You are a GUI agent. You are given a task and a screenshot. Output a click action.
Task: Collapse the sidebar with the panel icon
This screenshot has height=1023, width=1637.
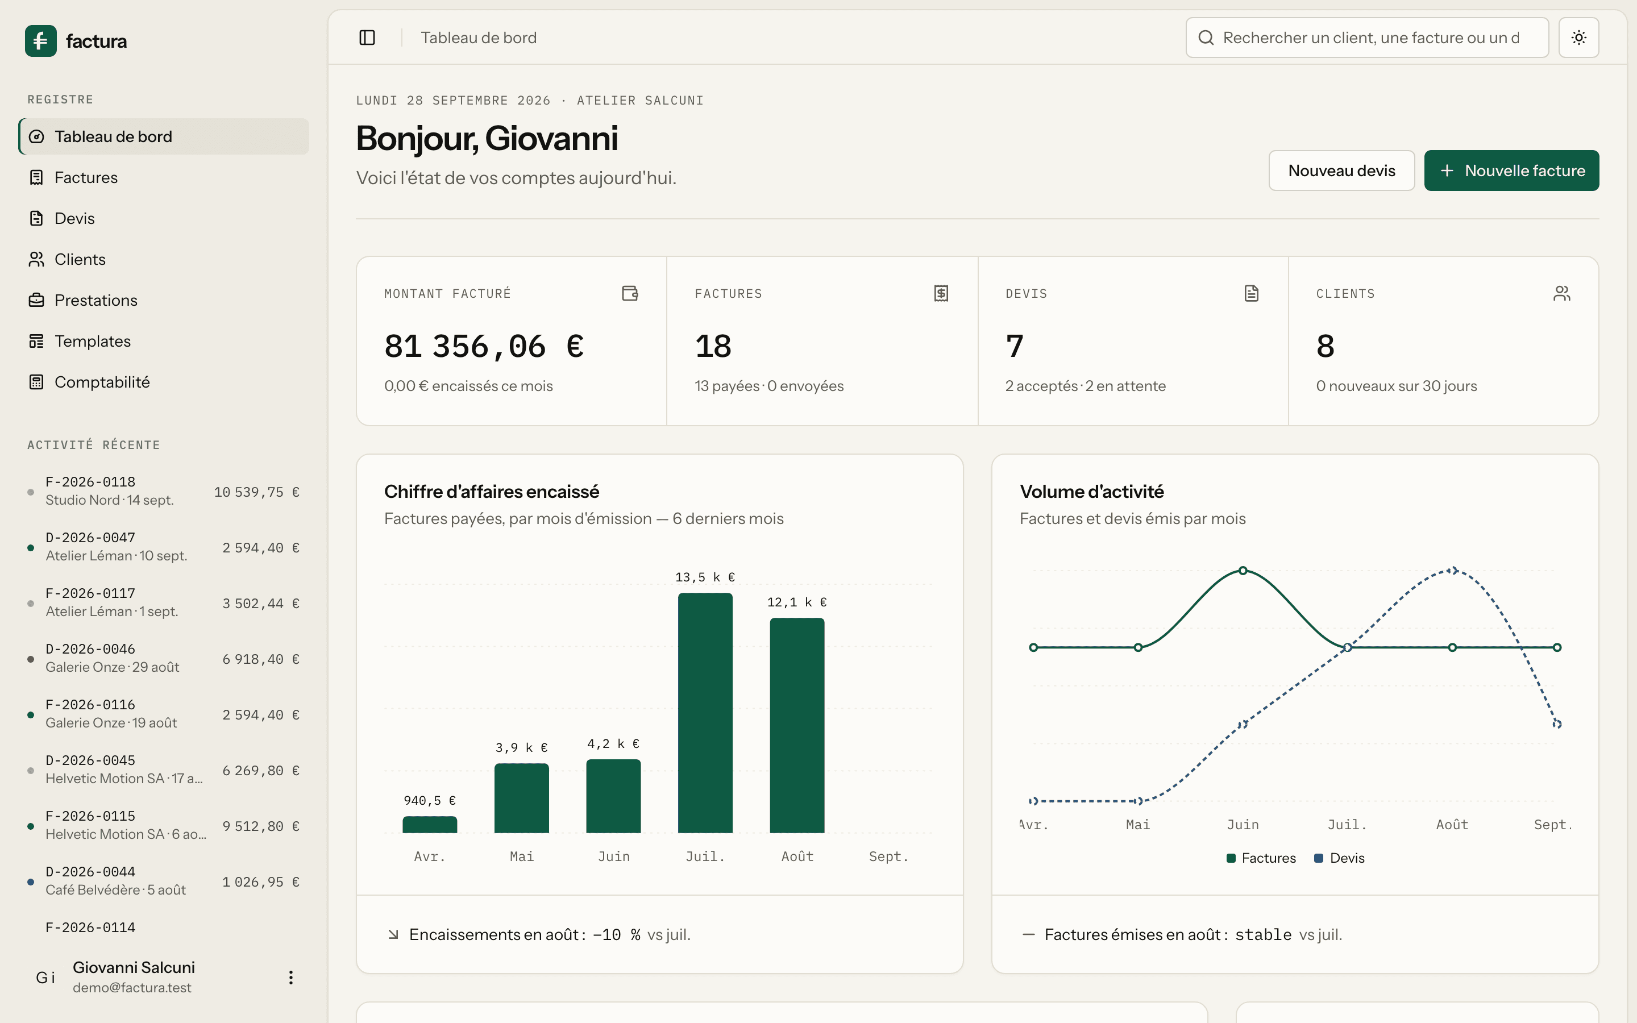coord(367,38)
